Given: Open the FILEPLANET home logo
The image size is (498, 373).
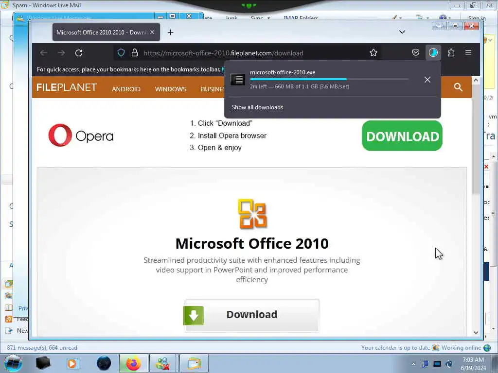Looking at the screenshot, I should 66,87.
